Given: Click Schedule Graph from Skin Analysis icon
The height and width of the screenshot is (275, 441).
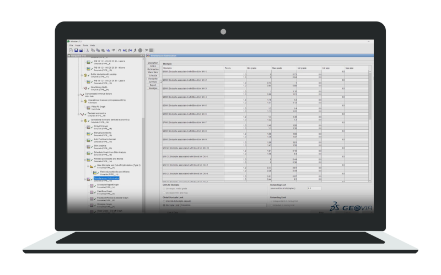Looking at the screenshot, I should coord(88,153).
